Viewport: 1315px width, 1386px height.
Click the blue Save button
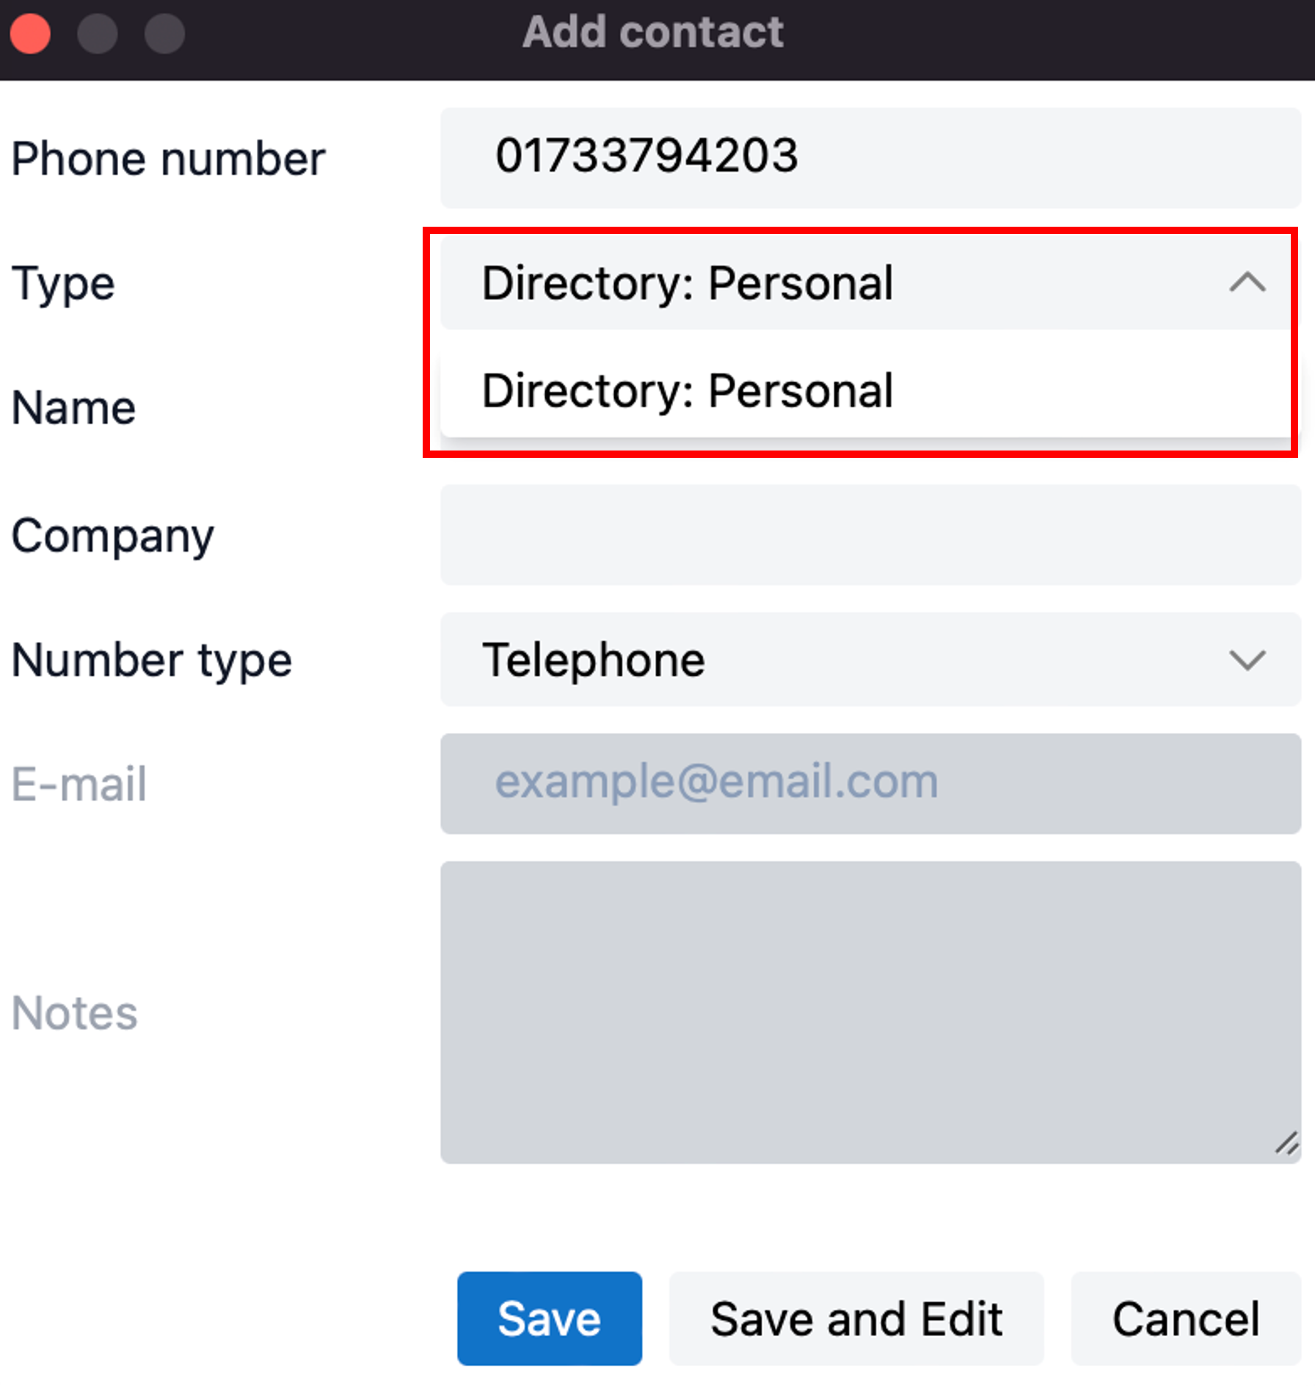[550, 1318]
